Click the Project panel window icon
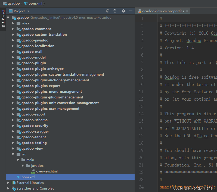The width and height of the screenshot is (217, 192). [11, 11]
